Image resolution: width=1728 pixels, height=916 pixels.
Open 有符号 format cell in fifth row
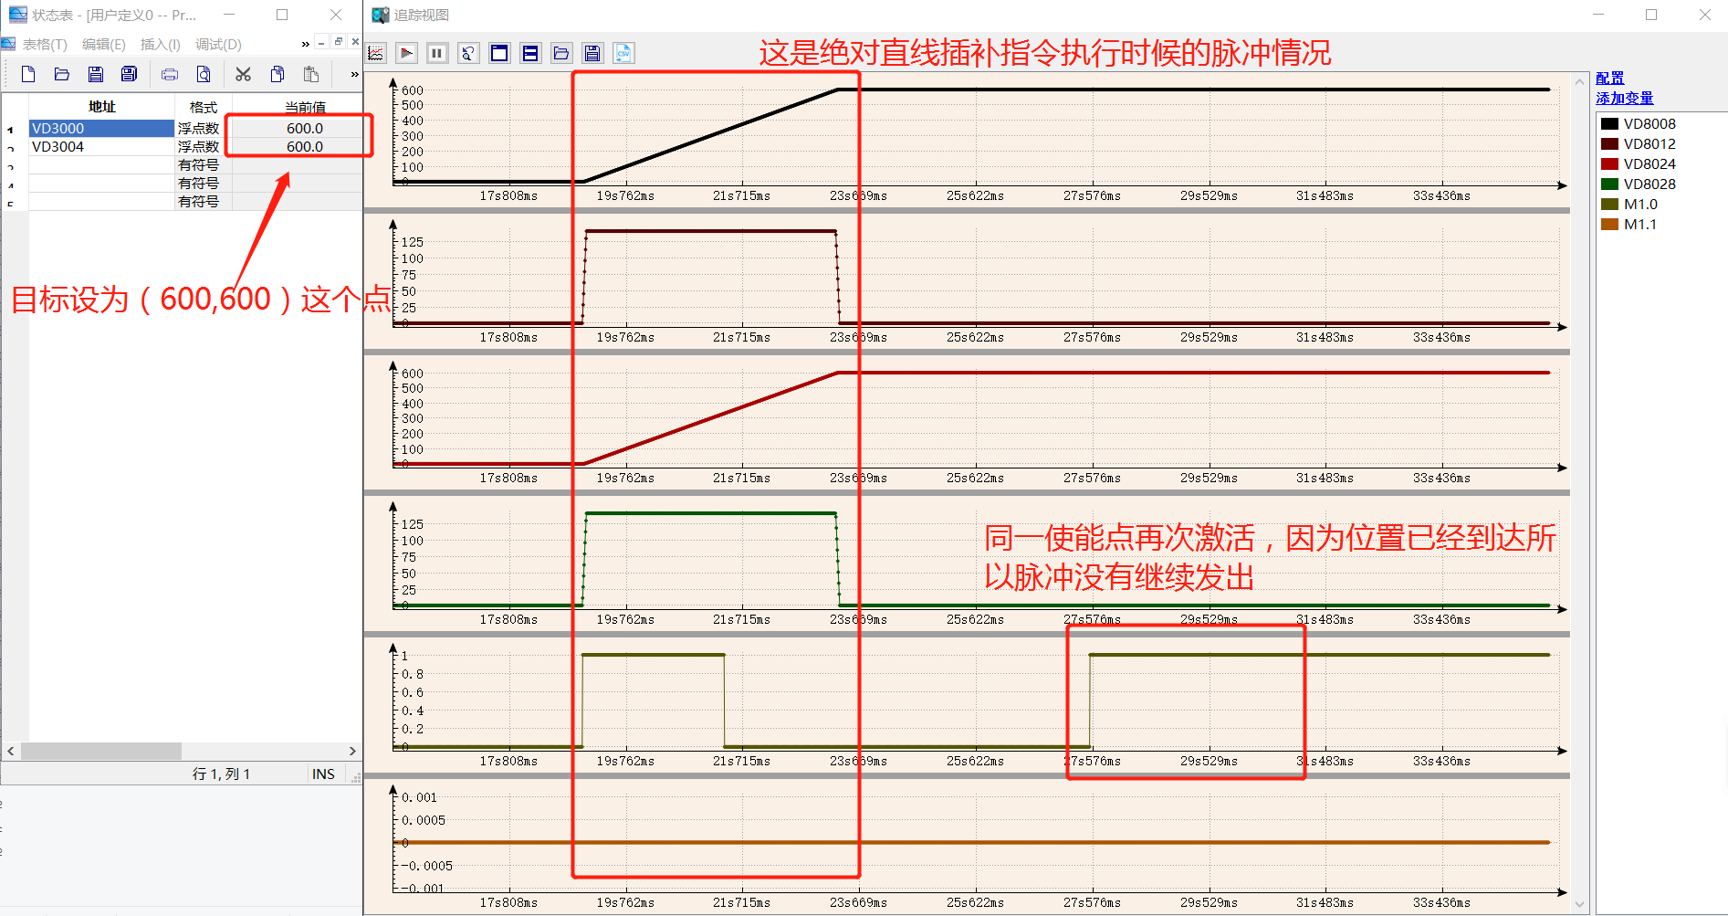tap(203, 202)
